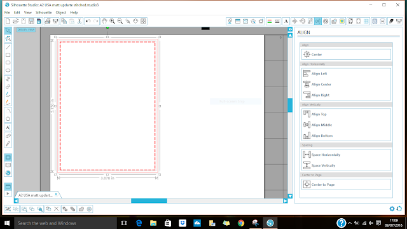Select the Text tool in left toolbar
The width and height of the screenshot is (407, 229).
click(8, 127)
